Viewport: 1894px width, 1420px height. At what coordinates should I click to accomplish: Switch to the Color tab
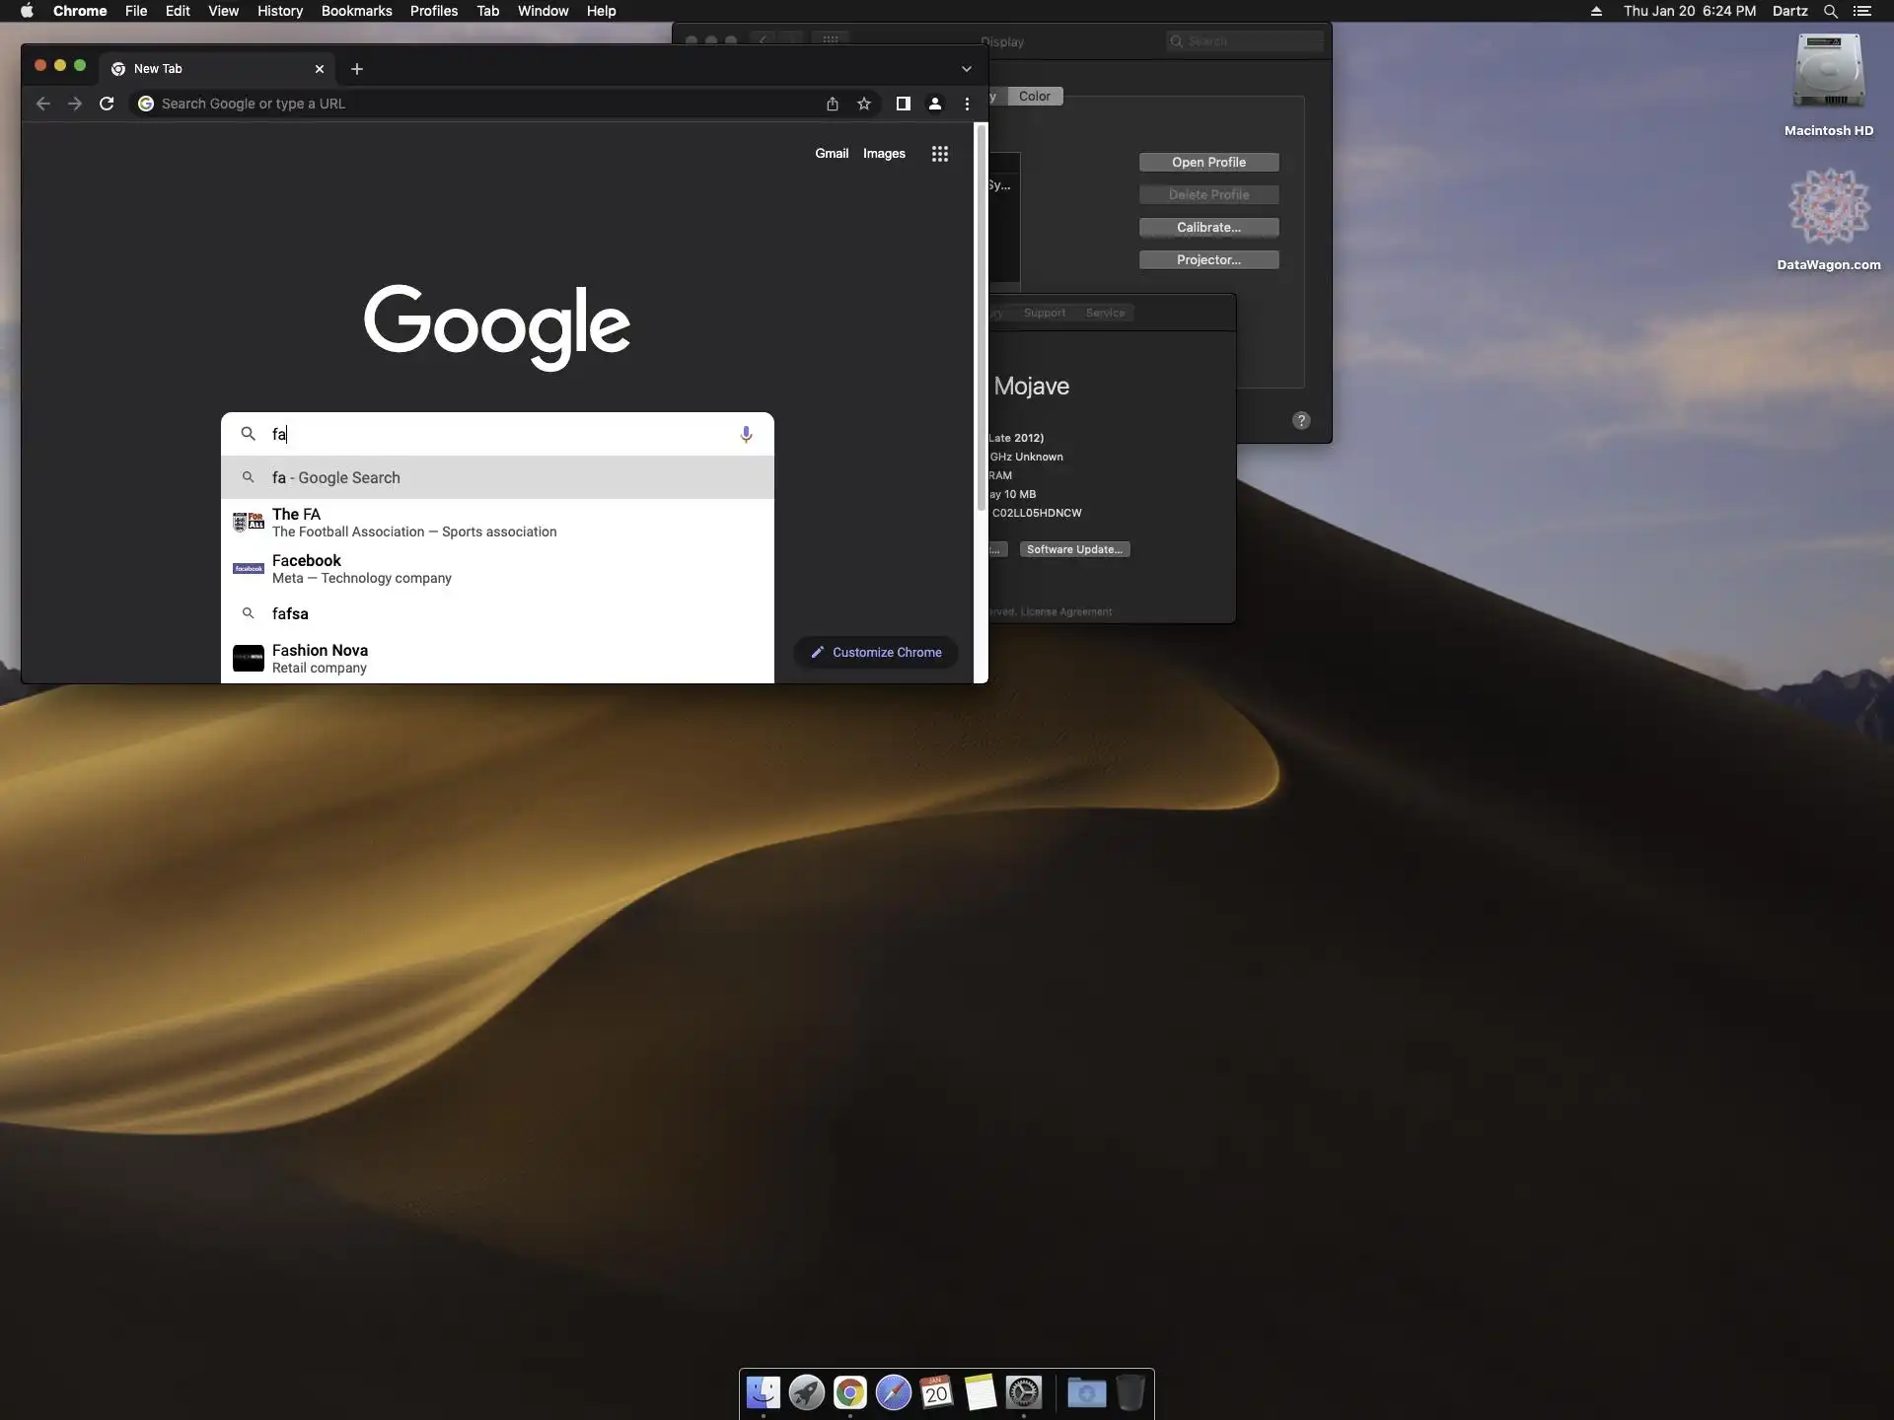click(1034, 97)
